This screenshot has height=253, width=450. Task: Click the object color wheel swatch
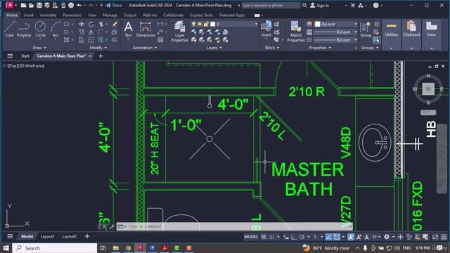click(309, 24)
